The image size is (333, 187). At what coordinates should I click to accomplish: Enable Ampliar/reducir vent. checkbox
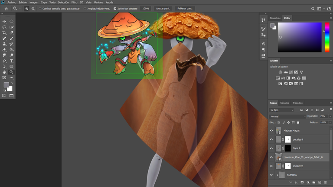point(85,9)
